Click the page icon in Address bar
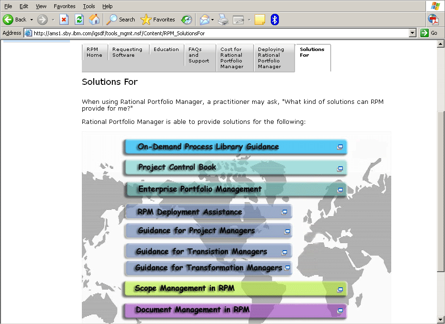 (x=29, y=33)
